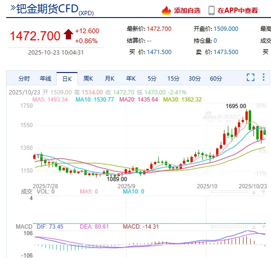Click the dotted grip handle of the MACD panel
This screenshot has height=258, width=271.
tap(229, 227)
